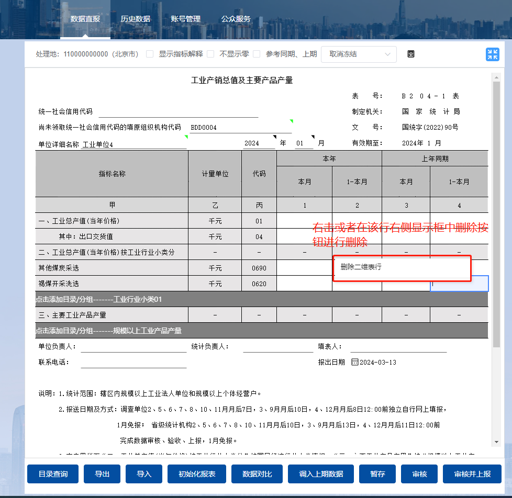Check the 参考同期、上期 checkbox
The width and height of the screenshot is (512, 498).
point(257,54)
